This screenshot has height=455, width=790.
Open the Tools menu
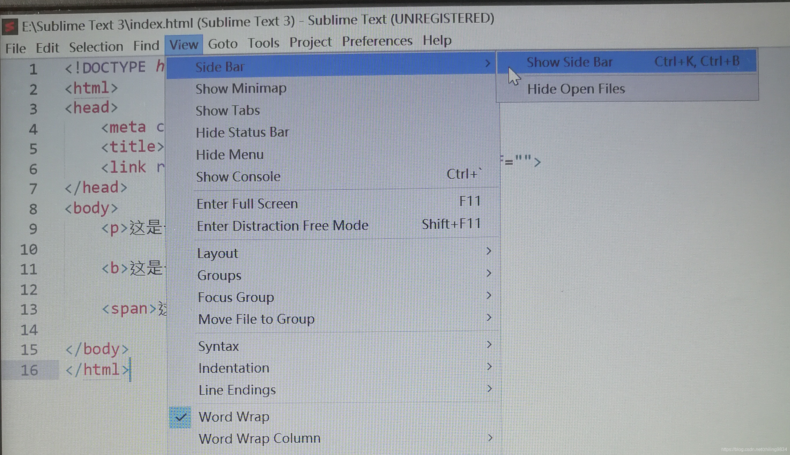pos(263,43)
